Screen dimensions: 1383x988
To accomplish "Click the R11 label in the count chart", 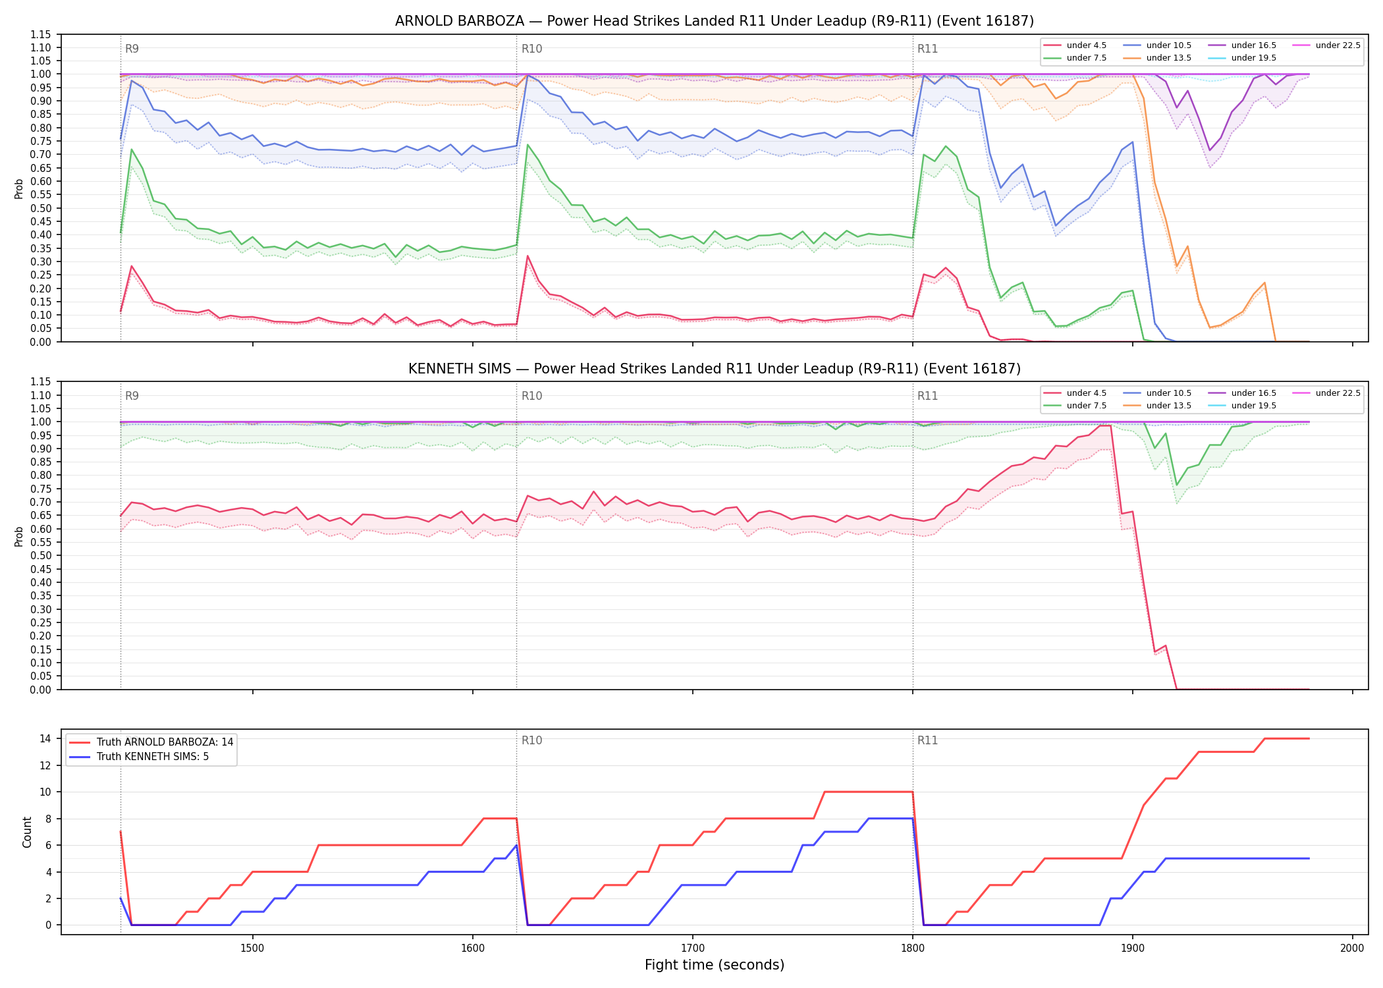I will tap(927, 740).
